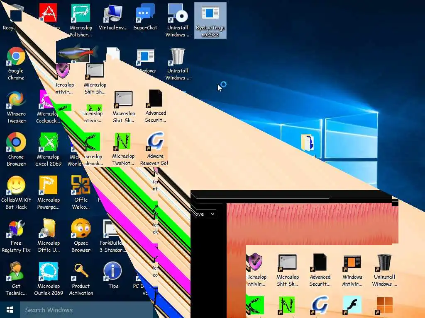This screenshot has height=318, width=425.
Task: Launch the VirtualEnv desktop icon
Action: click(113, 17)
